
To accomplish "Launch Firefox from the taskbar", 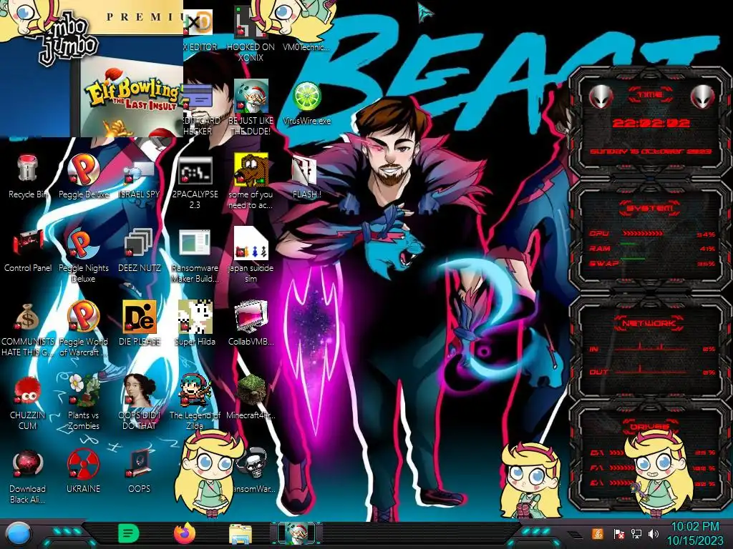I will point(185,533).
